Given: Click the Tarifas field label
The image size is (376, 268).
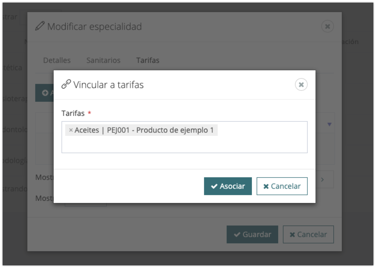Looking at the screenshot, I should point(73,113).
